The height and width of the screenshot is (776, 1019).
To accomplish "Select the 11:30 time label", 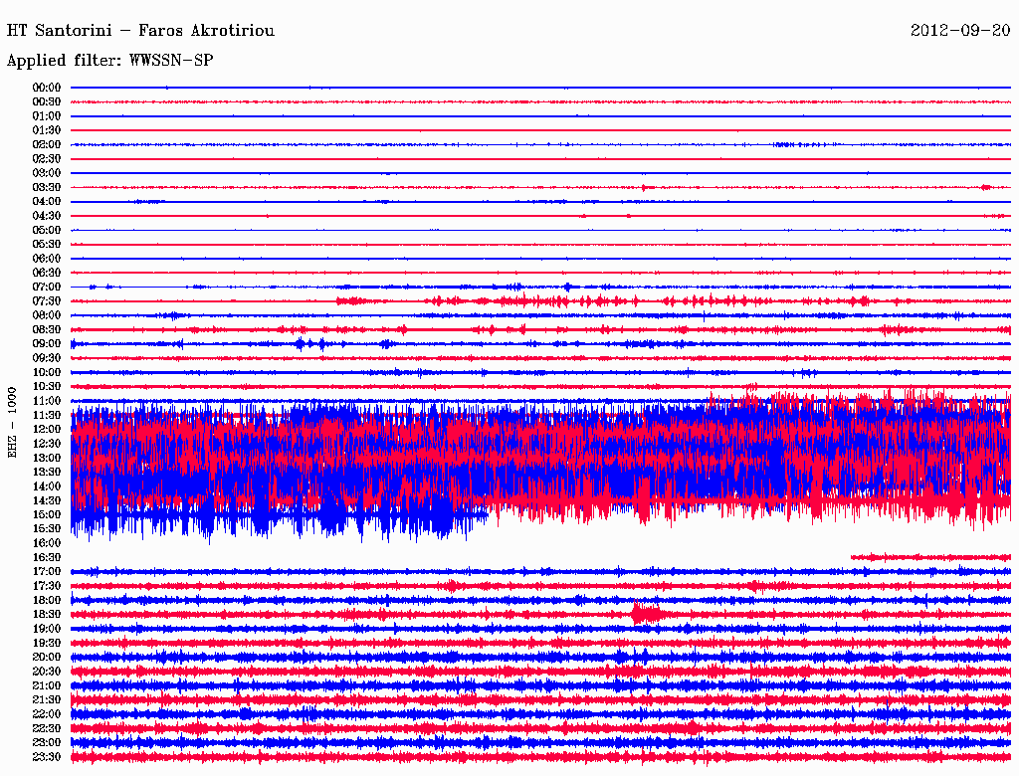I will tap(47, 415).
